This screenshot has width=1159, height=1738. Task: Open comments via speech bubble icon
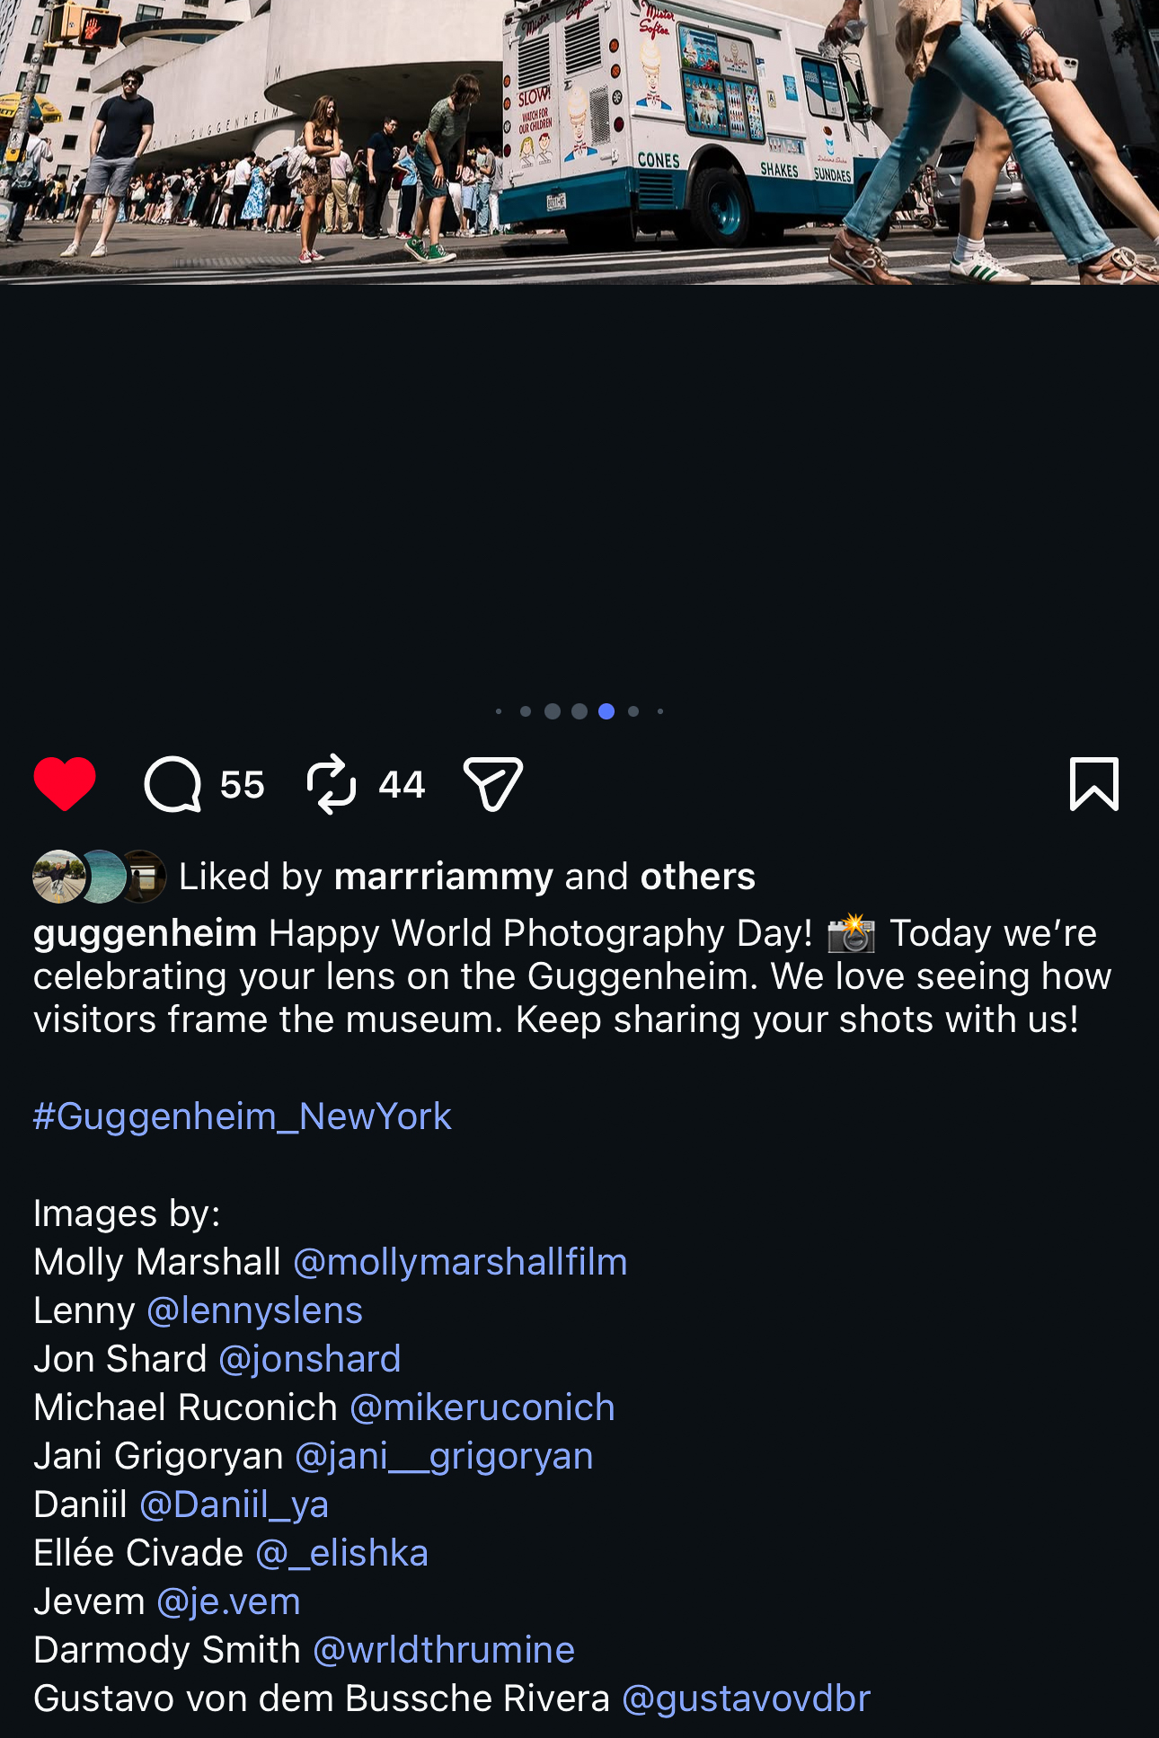173,784
